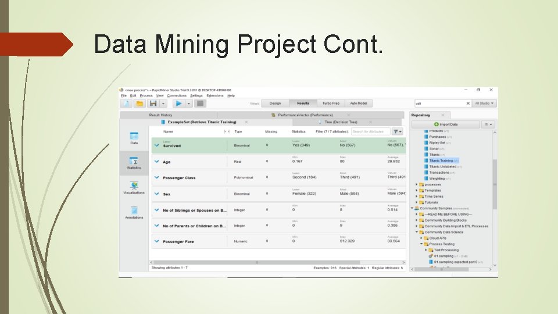Click the Import Data button
558x314 pixels.
point(446,124)
